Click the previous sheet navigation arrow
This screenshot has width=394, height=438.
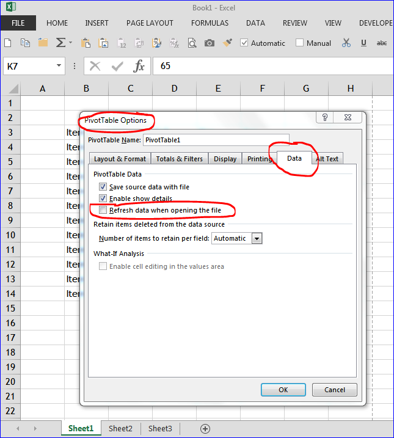tap(18, 428)
